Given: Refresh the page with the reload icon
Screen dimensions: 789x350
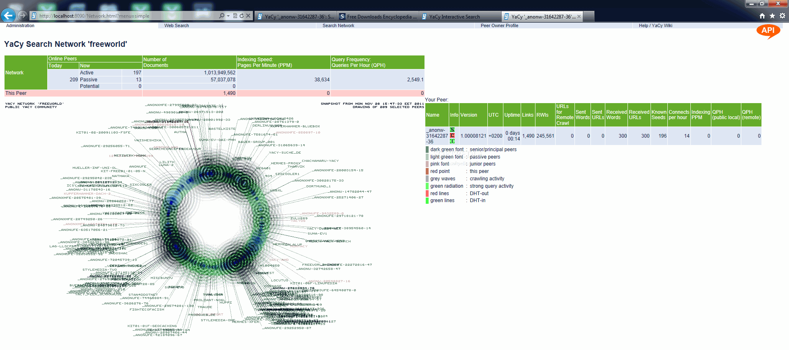Looking at the screenshot, I should (x=242, y=16).
